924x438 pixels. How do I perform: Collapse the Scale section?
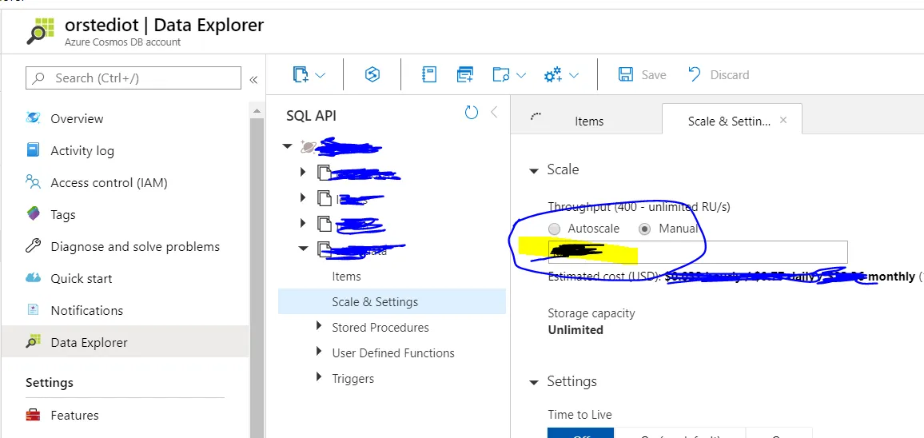coord(534,171)
